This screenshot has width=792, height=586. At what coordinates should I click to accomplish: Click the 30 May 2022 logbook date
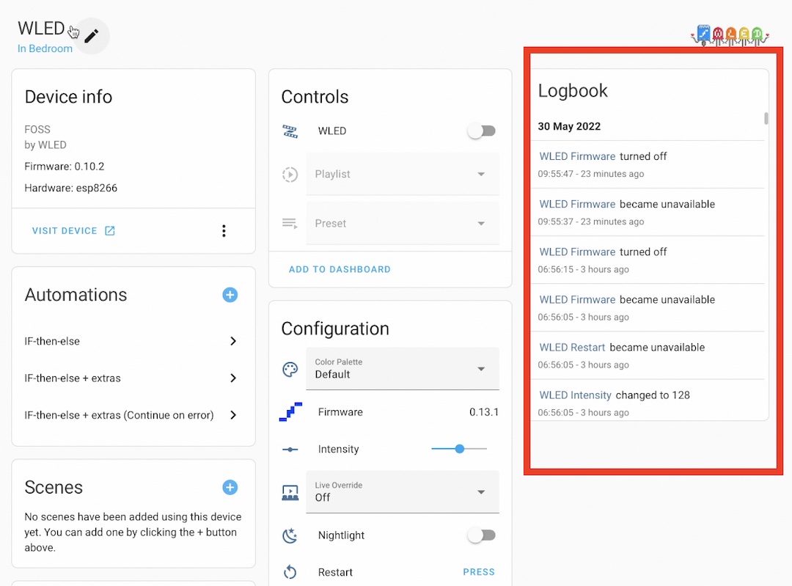[x=569, y=126]
